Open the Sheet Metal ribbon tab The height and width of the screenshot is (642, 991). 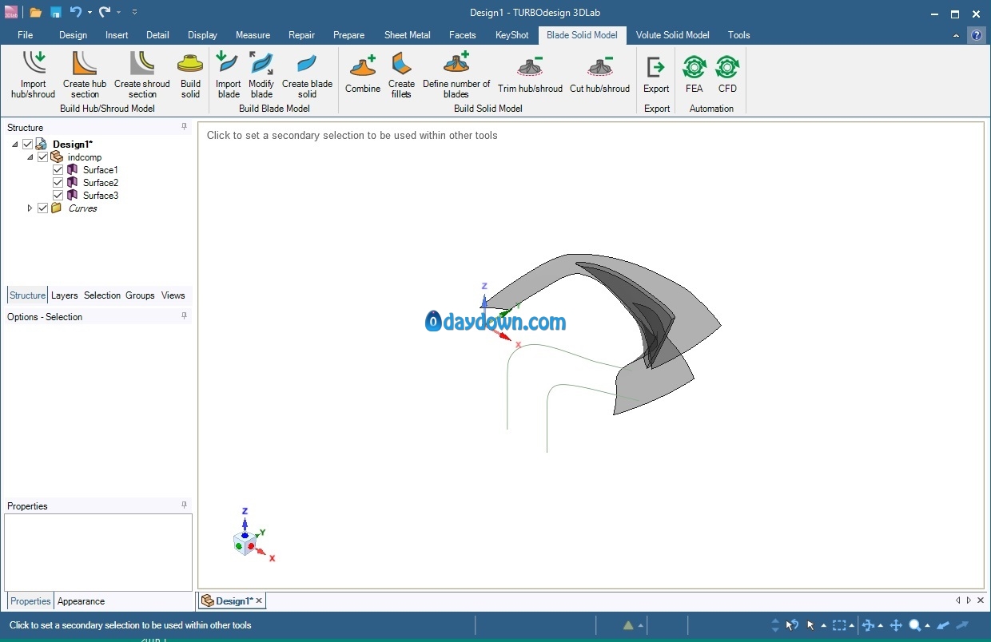(x=407, y=35)
